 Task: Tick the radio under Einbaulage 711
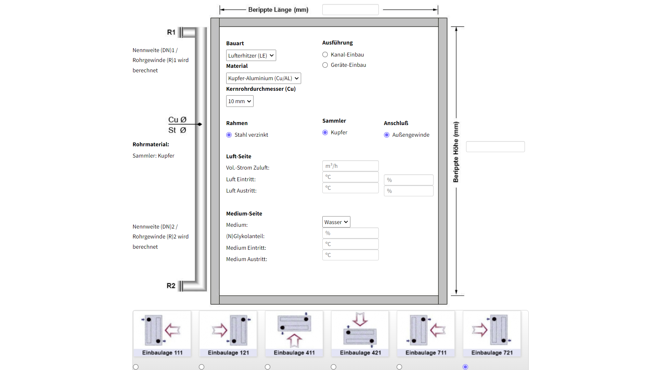pyautogui.click(x=399, y=367)
